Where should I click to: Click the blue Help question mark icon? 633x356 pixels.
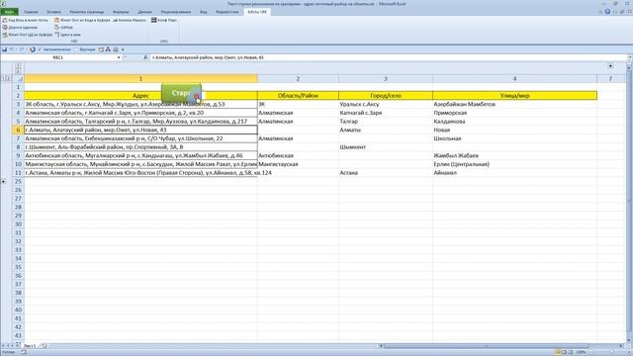tap(607, 12)
